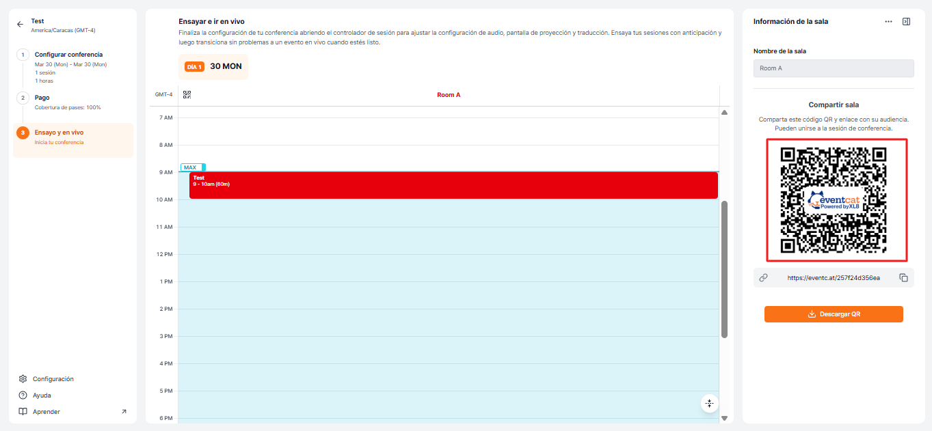
Task: Click the external-link arrow next to Aprender
Action: pos(124,412)
